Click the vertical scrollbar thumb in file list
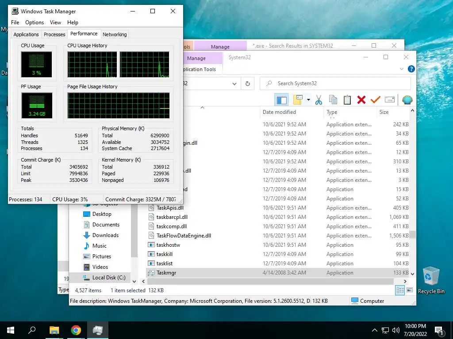 [413, 235]
